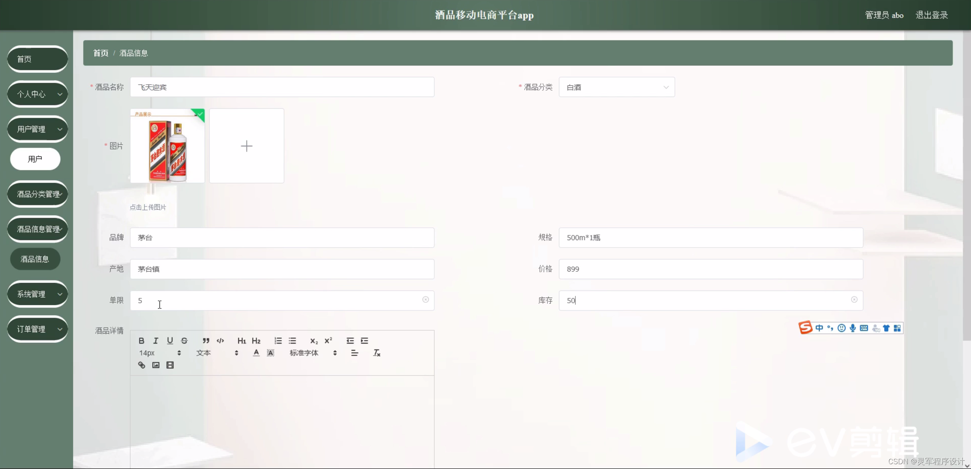The image size is (971, 469).
Task: Insert hyperlink in editor
Action: click(141, 365)
